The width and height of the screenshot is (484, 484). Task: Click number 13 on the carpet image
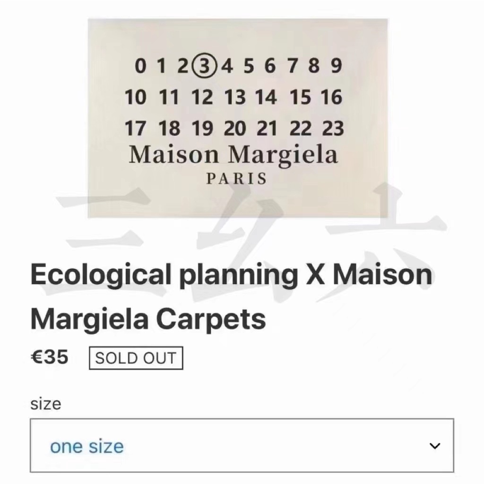[x=235, y=97]
